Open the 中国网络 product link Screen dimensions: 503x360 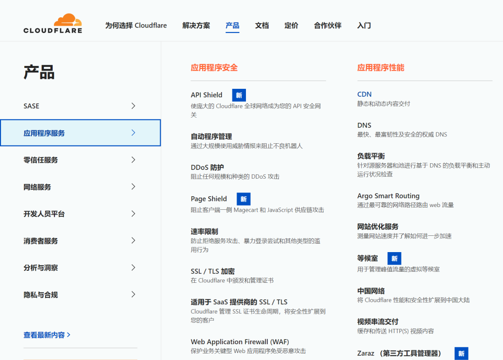[x=371, y=291]
